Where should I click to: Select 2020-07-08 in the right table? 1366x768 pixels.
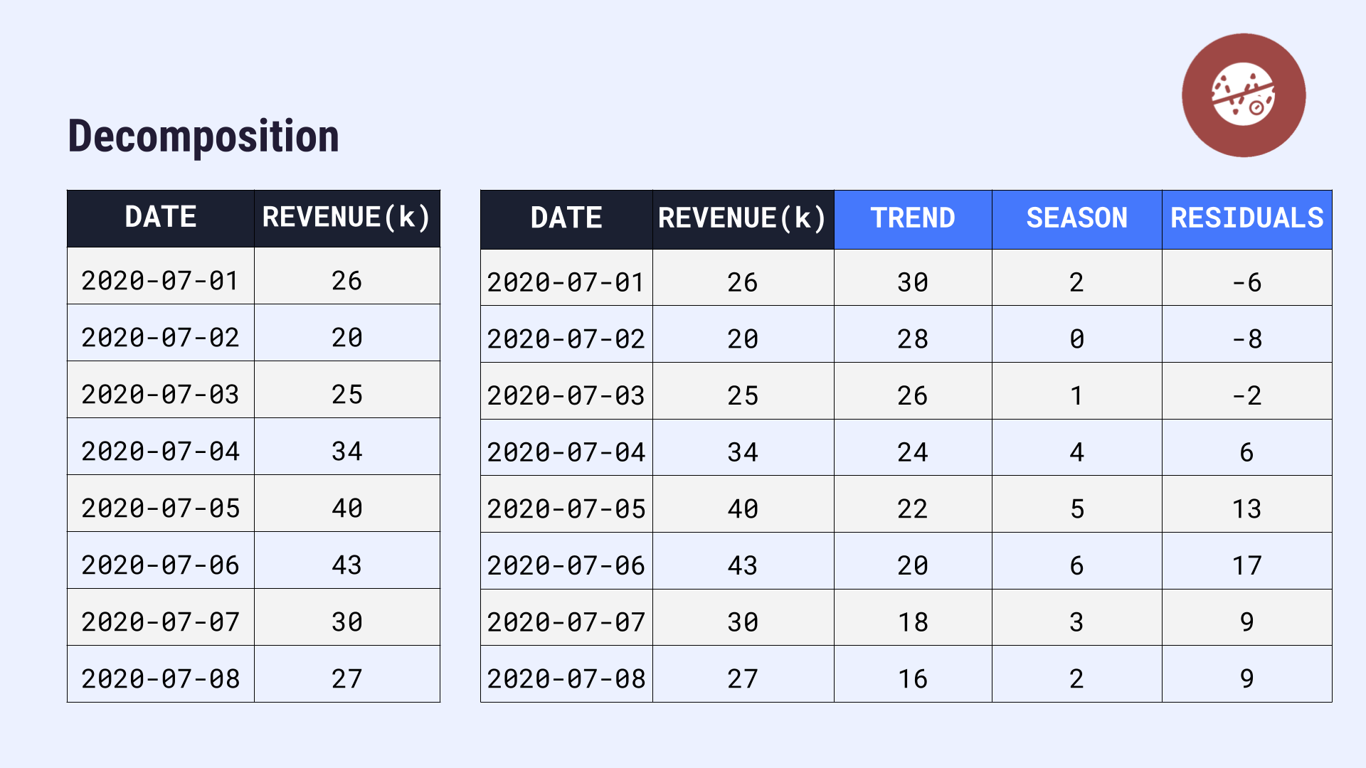[x=566, y=679]
